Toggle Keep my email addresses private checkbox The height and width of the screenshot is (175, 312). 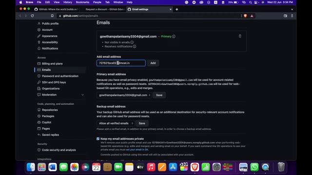tap(98, 139)
